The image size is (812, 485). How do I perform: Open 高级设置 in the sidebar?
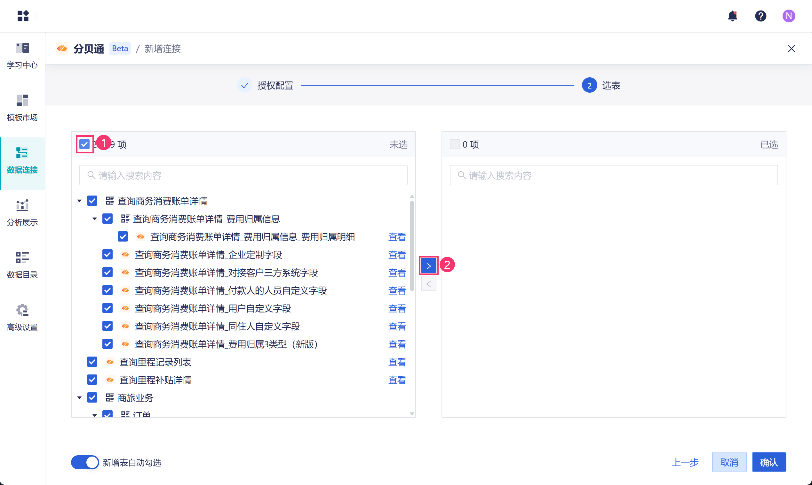point(22,317)
